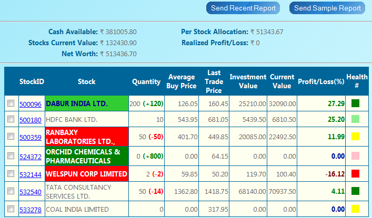Tick the checkbox for HDFC Bank row
Image resolution: width=372 pixels, height=218 pixels.
coord(11,119)
